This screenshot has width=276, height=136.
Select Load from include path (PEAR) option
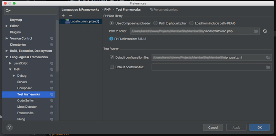pyautogui.click(x=191, y=23)
